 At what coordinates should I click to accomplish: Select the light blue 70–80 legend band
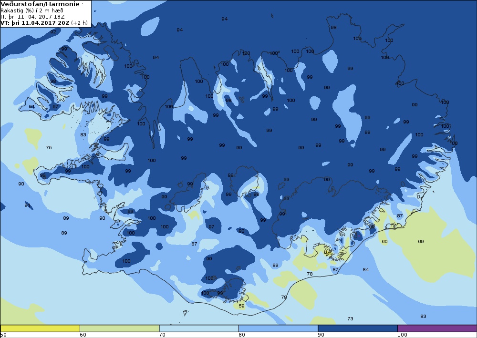(198, 328)
